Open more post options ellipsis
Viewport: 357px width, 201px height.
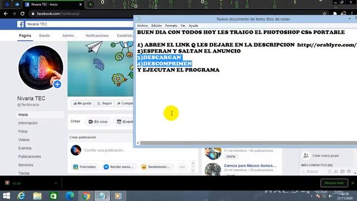pos(182,167)
